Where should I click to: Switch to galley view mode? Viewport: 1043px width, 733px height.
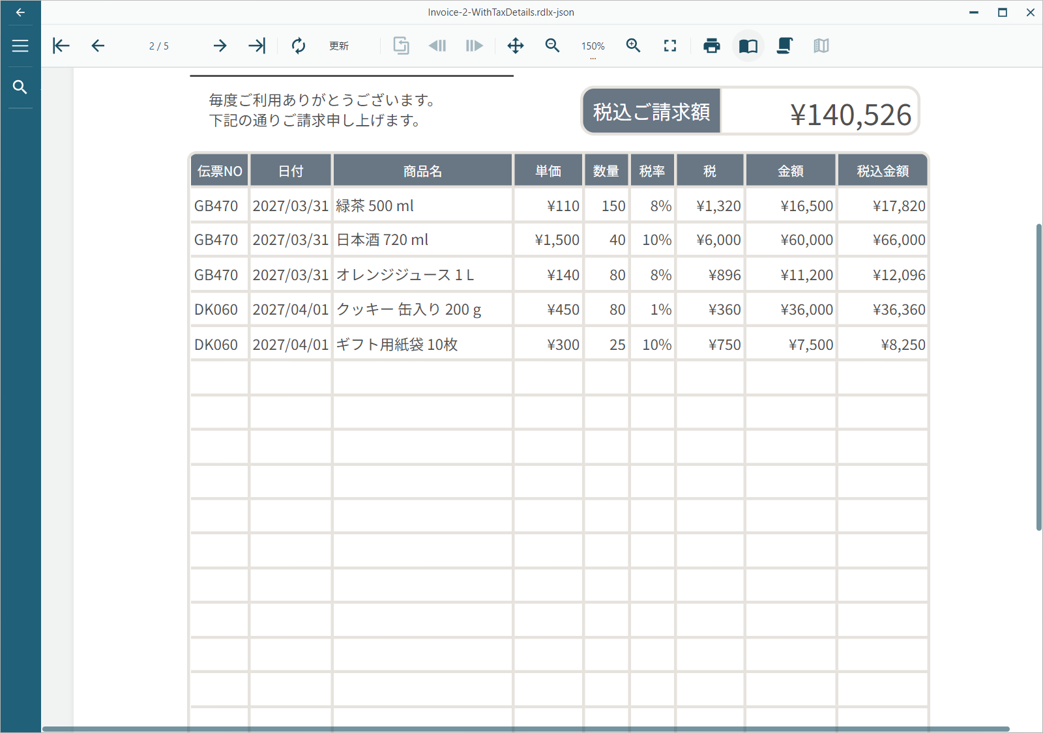tap(821, 46)
